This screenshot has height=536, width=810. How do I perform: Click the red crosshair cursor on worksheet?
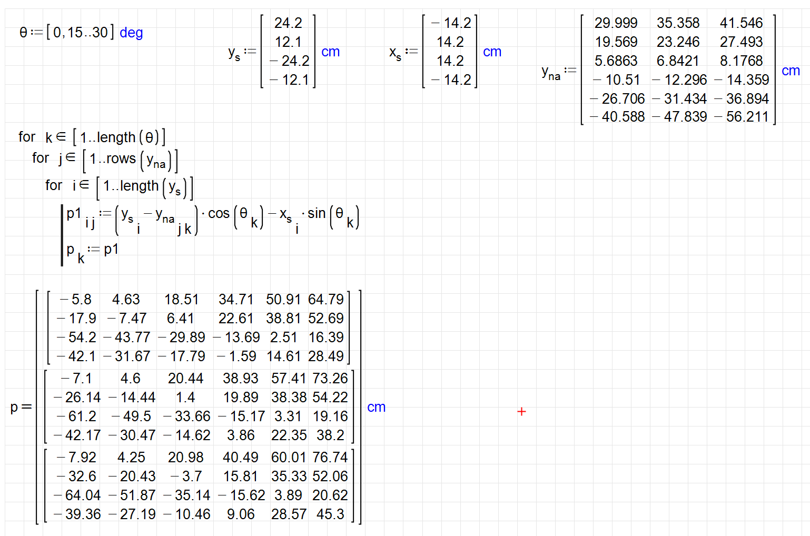pos(521,411)
